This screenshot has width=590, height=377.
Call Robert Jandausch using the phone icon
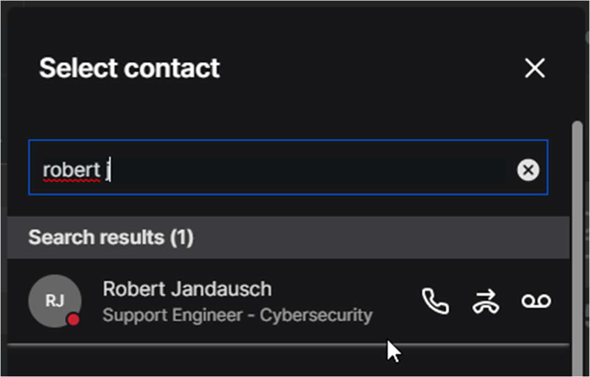point(436,301)
